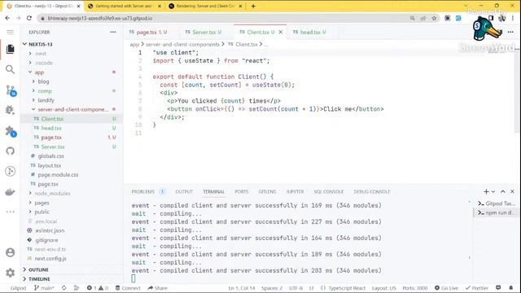Open the SQL CONSOLE panel tab
Image resolution: width=521 pixels, height=293 pixels.
(x=329, y=192)
